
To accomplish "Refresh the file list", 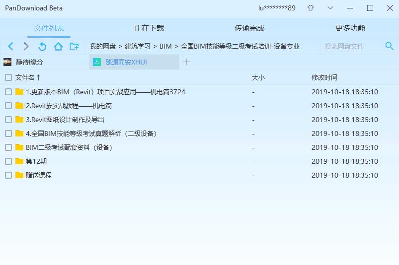I will [x=42, y=46].
